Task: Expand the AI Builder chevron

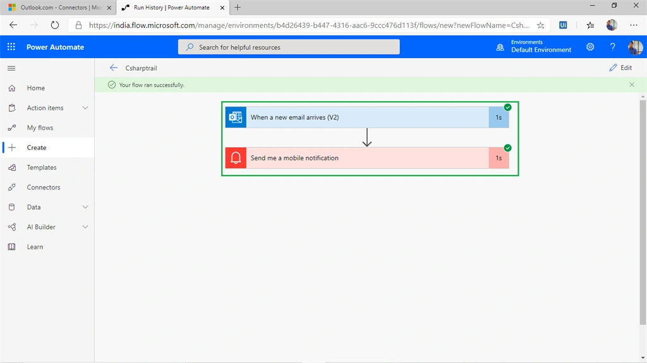Action: (x=85, y=227)
